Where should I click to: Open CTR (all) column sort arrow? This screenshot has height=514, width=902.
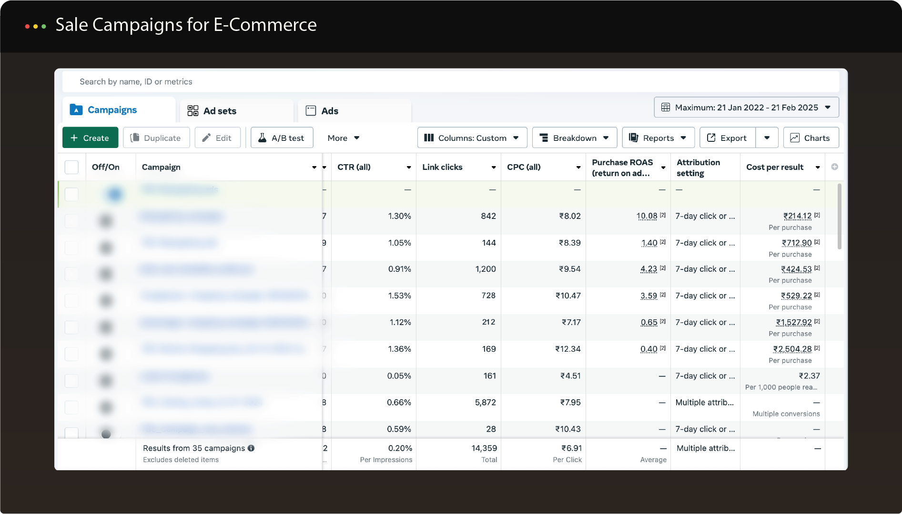[x=409, y=168]
